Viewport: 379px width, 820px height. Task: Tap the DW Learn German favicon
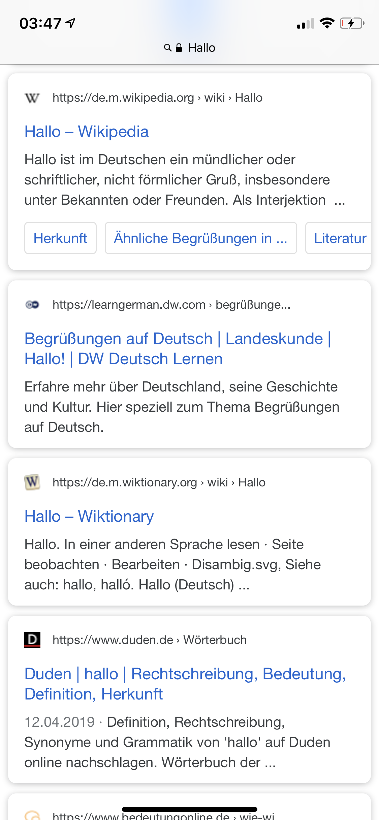pos(32,305)
